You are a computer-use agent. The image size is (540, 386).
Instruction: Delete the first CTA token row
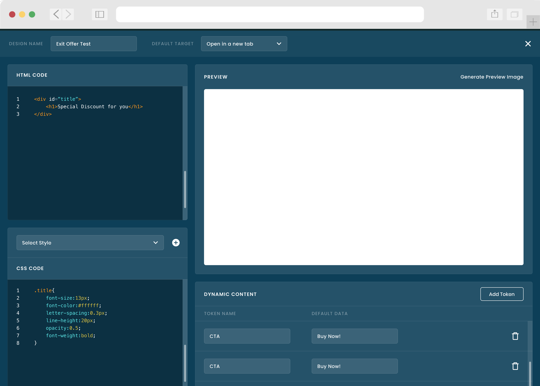pyautogui.click(x=515, y=336)
